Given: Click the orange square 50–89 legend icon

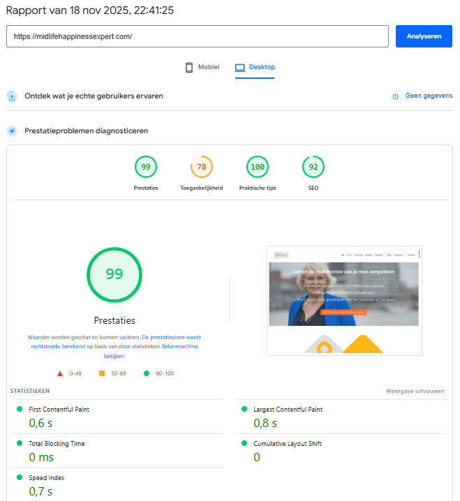Looking at the screenshot, I should (102, 373).
